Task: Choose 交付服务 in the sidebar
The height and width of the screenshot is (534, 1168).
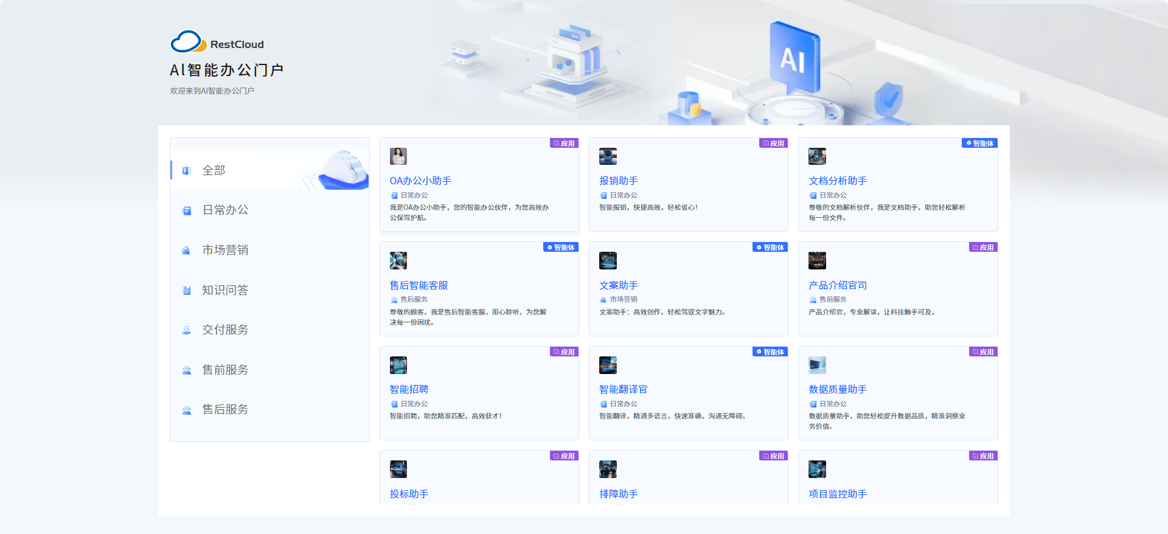Action: coord(225,330)
